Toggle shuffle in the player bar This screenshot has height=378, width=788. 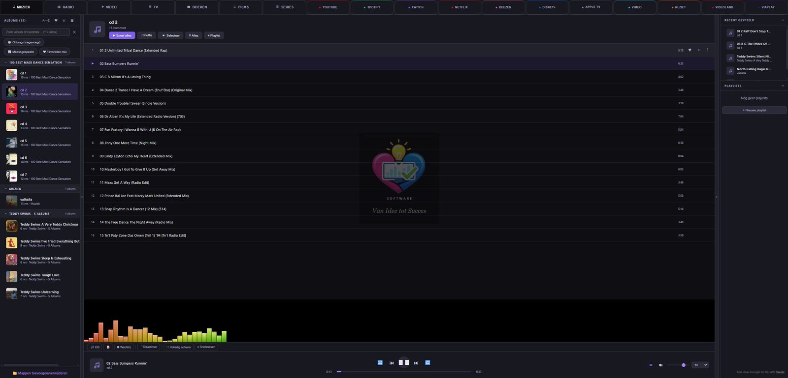(x=380, y=363)
